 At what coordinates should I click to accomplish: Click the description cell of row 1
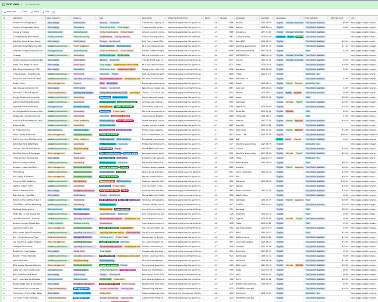[154, 23]
